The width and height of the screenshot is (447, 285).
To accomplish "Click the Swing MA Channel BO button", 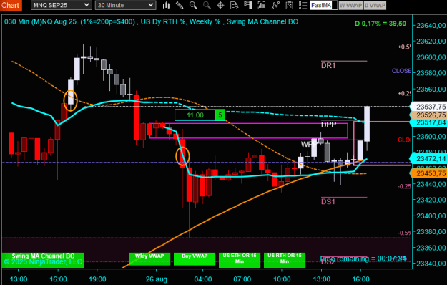I will point(43,260).
